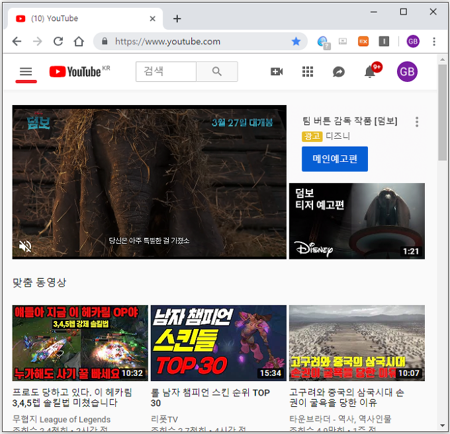Click the scrollbar up arrow
450x434 pixels.
[x=442, y=59]
